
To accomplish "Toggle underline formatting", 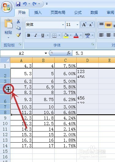I will point(43,35).
